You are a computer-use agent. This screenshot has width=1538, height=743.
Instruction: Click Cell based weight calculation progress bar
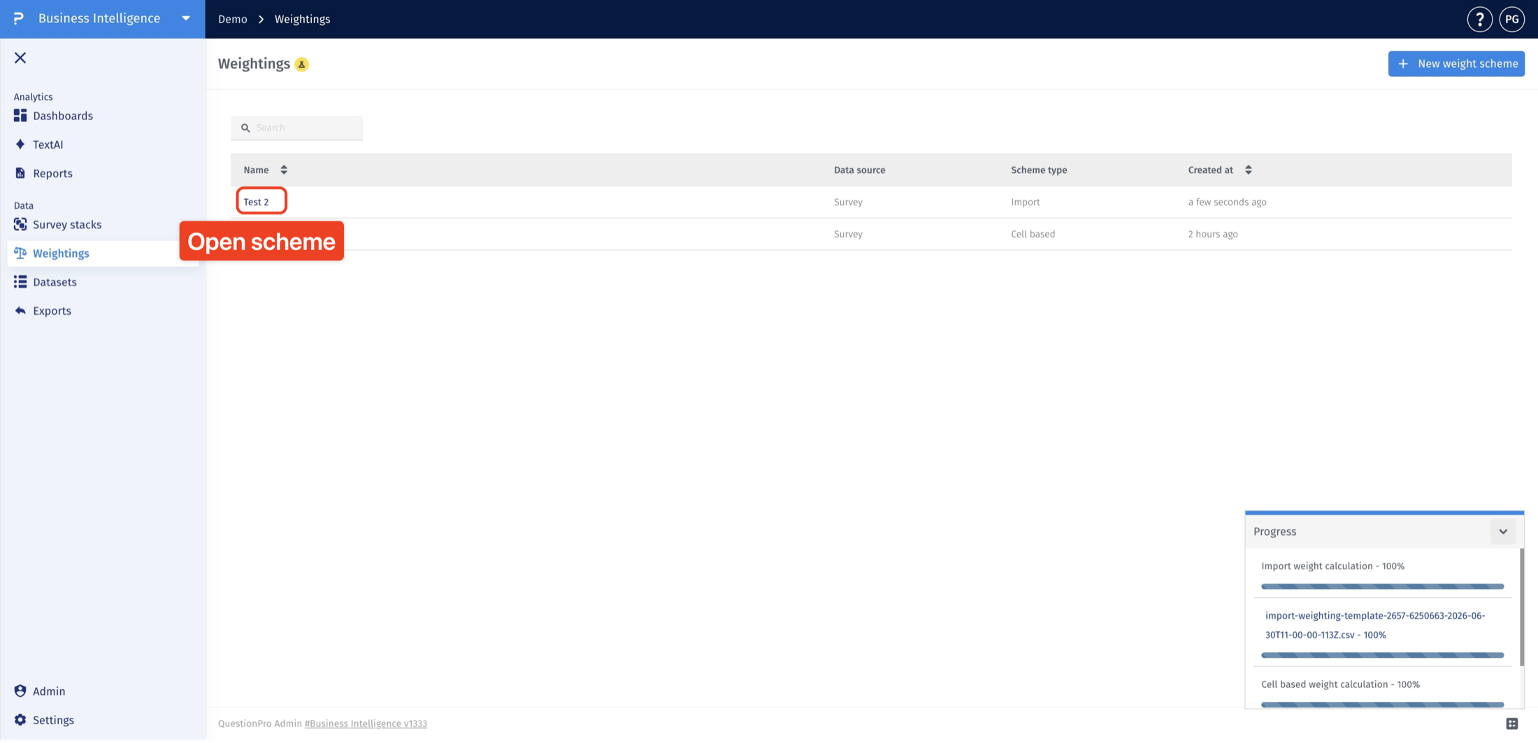[1382, 704]
